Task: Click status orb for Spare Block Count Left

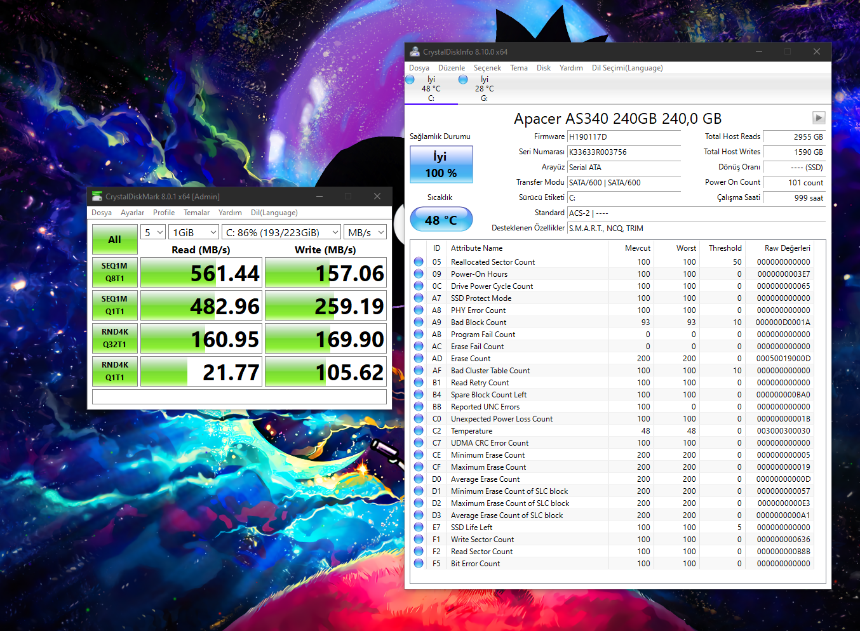Action: pos(419,394)
